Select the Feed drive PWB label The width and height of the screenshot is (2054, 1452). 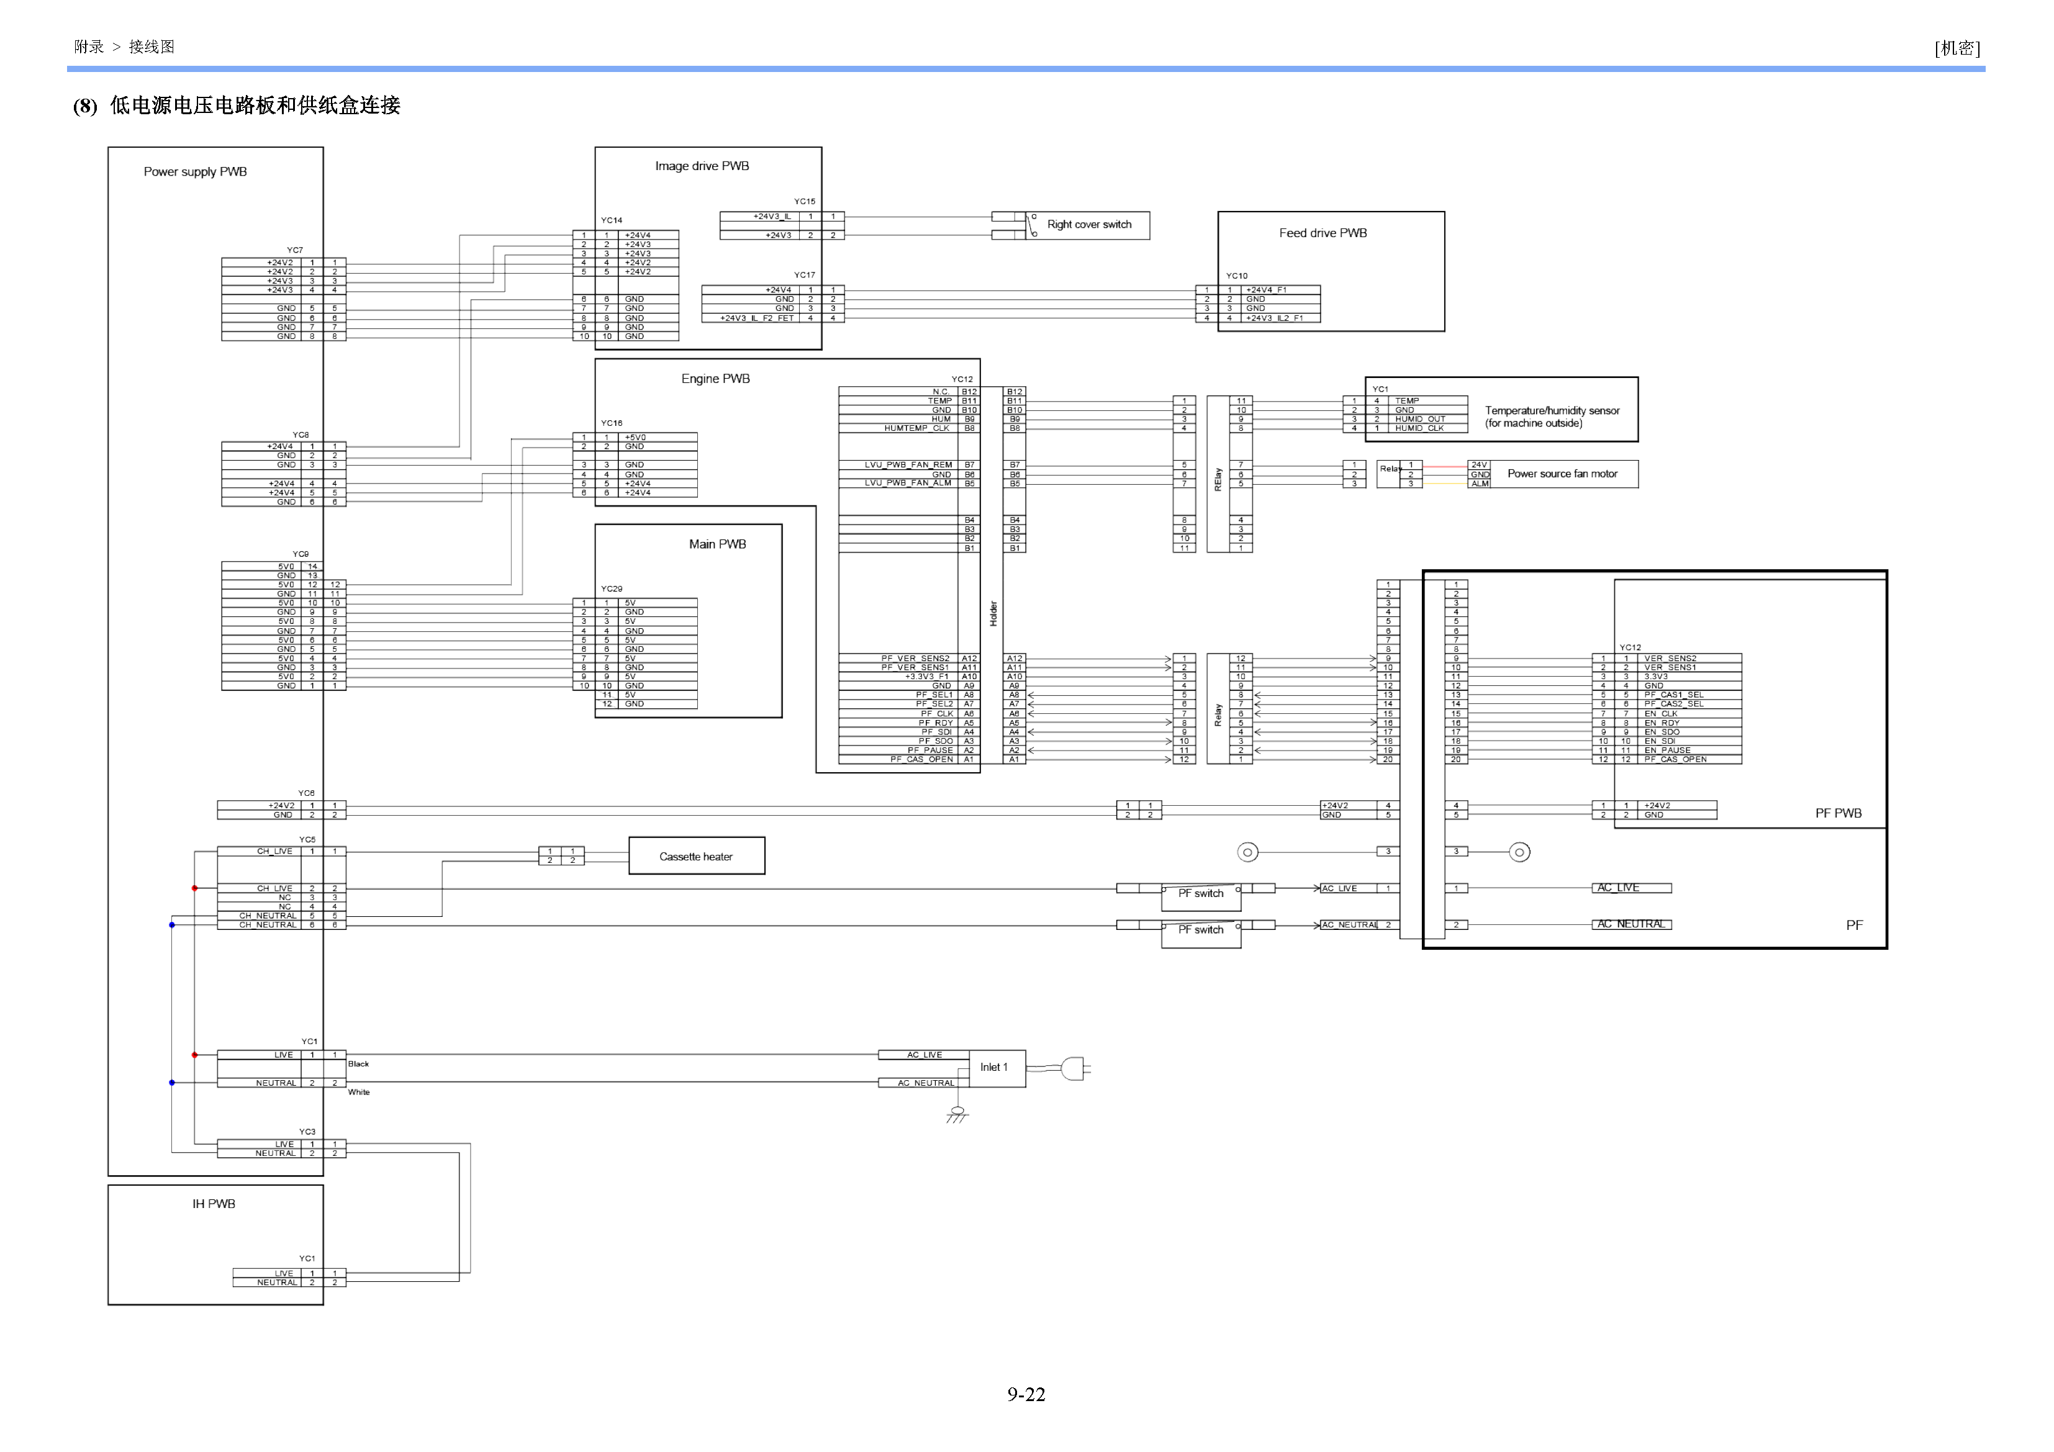click(1322, 233)
